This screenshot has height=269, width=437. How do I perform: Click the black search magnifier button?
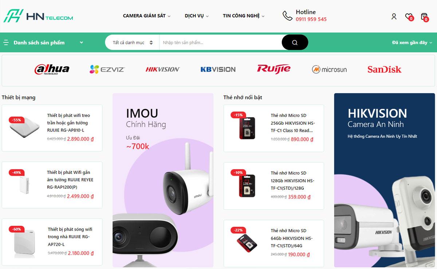point(295,42)
